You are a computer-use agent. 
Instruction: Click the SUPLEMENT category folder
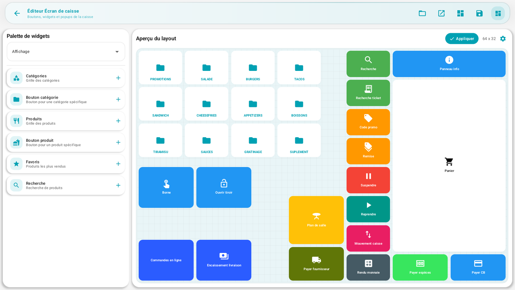299,140
